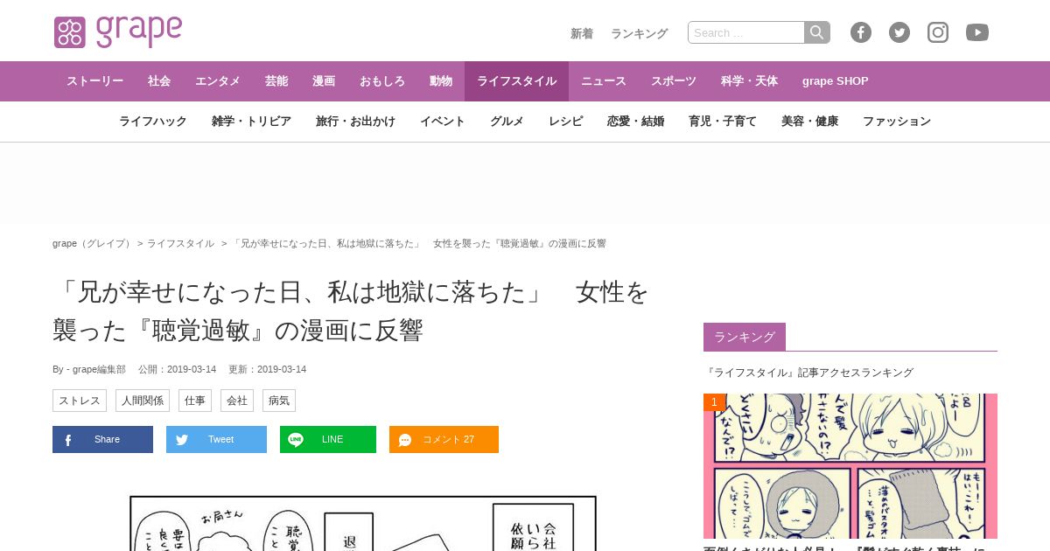Click the search input field
This screenshot has height=551, width=1050.
tap(746, 32)
